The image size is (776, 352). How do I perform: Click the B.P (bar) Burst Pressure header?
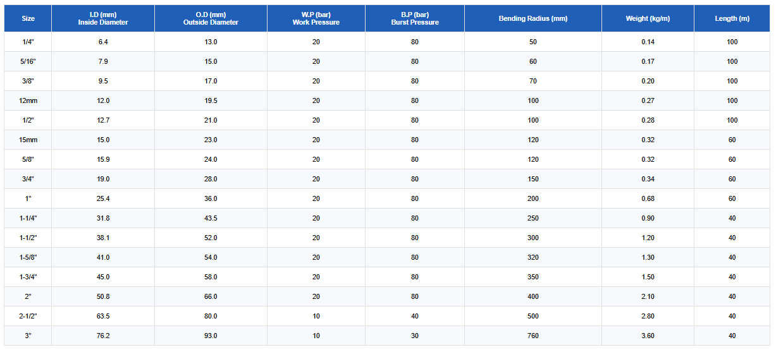[415, 18]
